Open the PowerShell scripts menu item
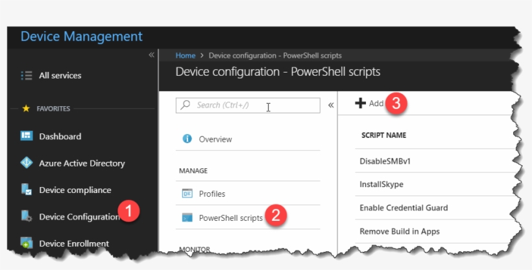 230,218
